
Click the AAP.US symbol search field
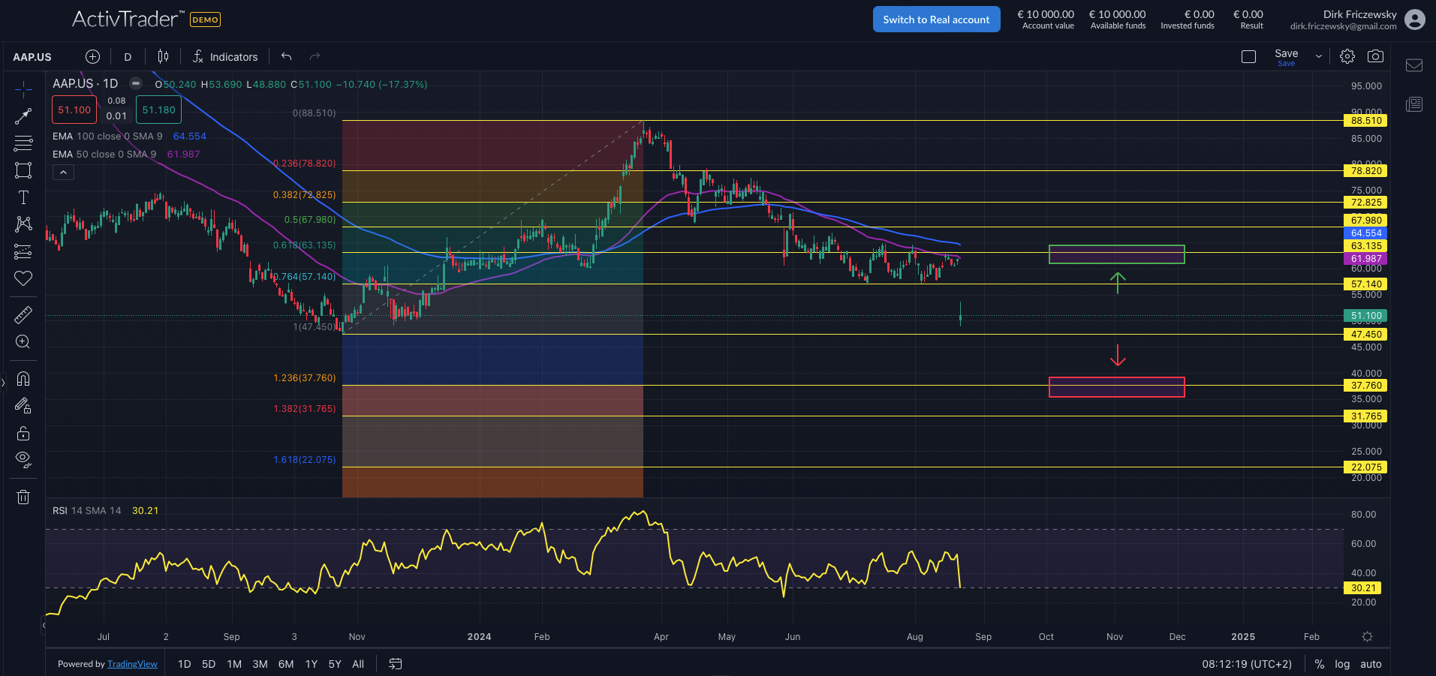click(x=32, y=57)
